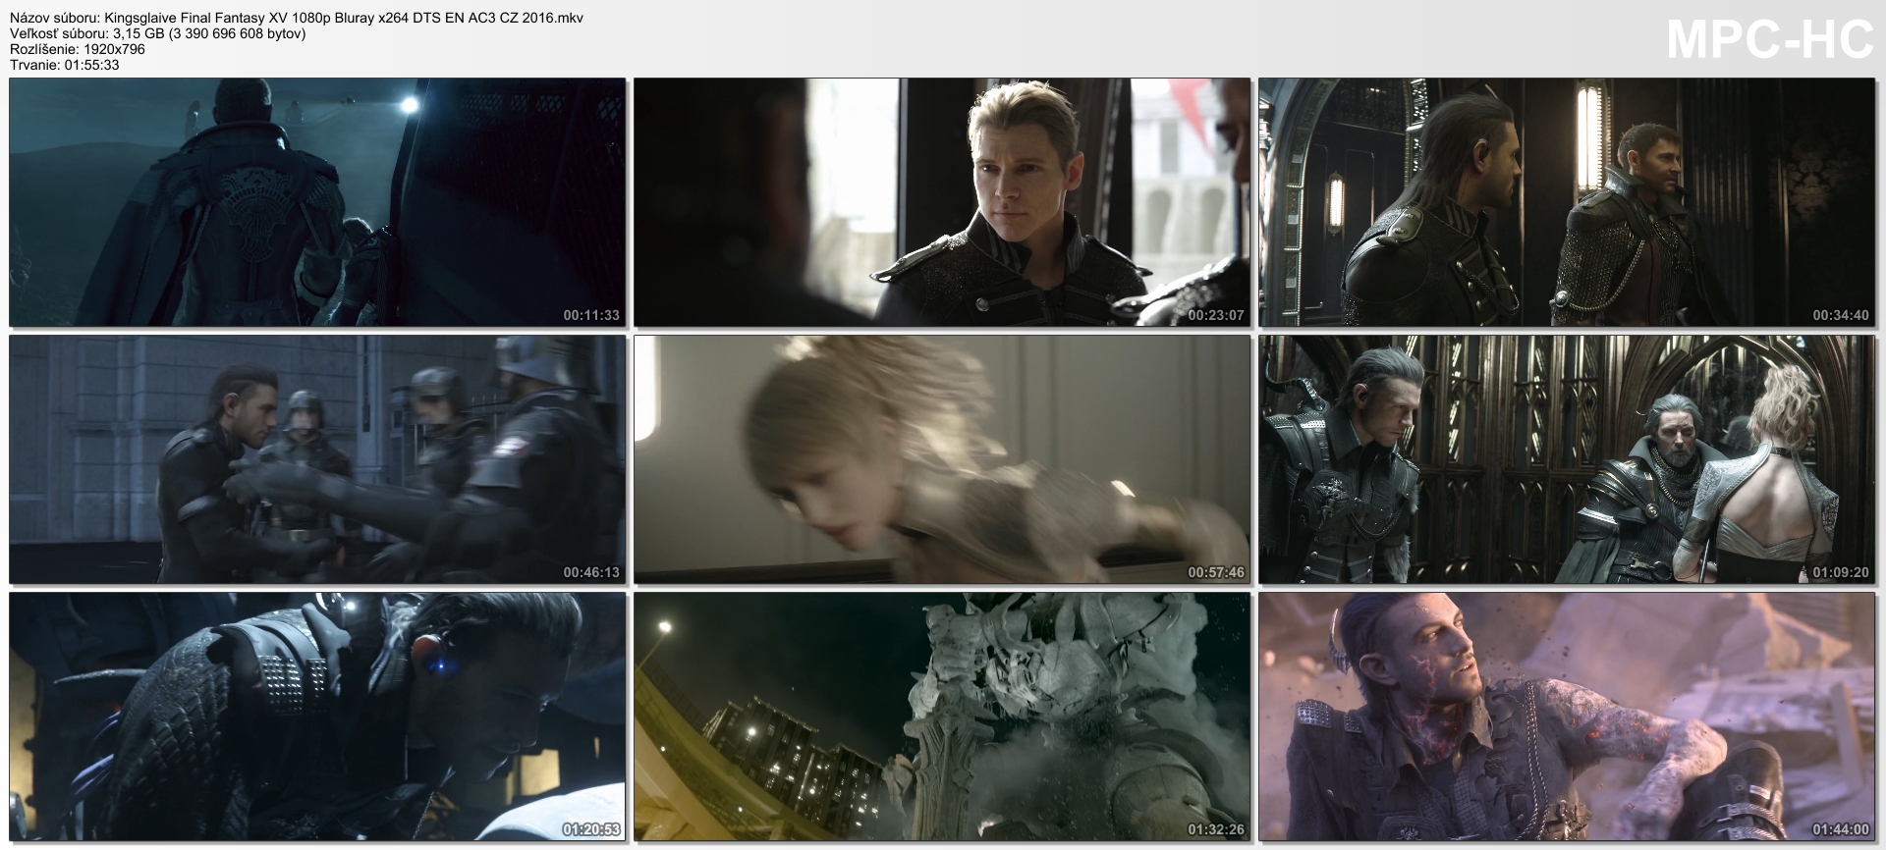Click the thumbnail timestamped 01:44:00
The width and height of the screenshot is (1886, 850).
coord(1567,717)
